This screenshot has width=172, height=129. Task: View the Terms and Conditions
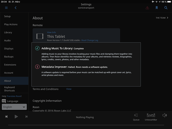point(69,89)
